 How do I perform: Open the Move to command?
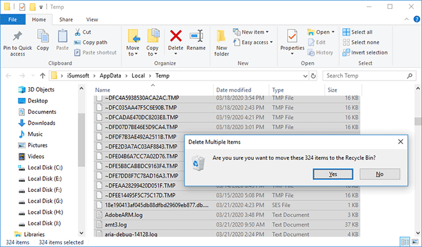133,43
